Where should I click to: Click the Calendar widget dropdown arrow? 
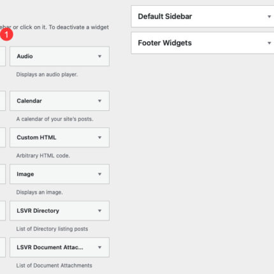pyautogui.click(x=99, y=101)
